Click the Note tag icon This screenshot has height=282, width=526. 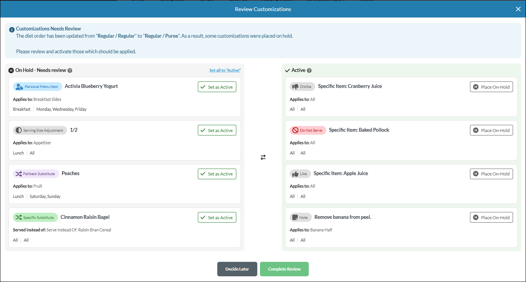pyautogui.click(x=295, y=218)
